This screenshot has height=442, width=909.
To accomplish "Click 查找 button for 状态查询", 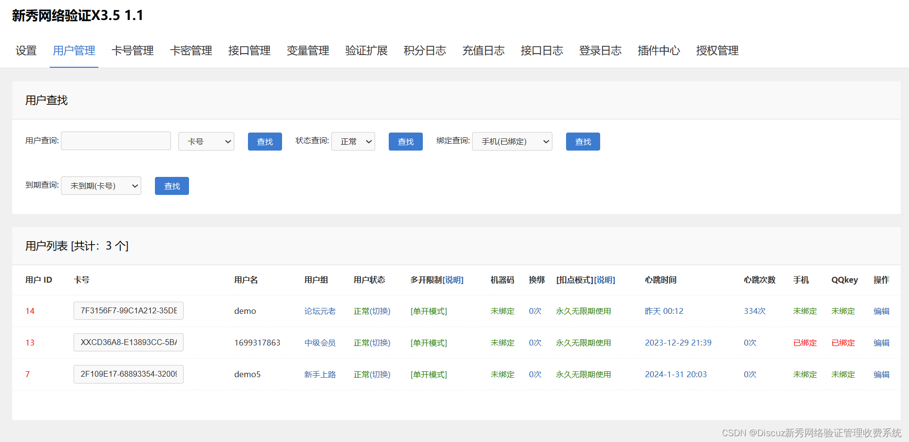I will 406,141.
